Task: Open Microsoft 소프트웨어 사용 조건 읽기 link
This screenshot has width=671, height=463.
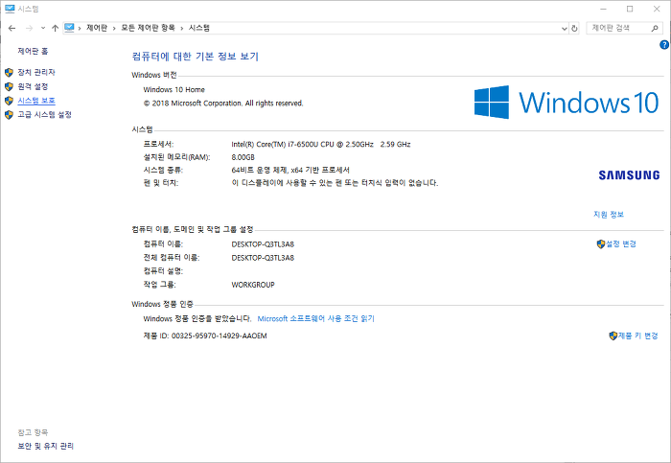Action: 315,319
